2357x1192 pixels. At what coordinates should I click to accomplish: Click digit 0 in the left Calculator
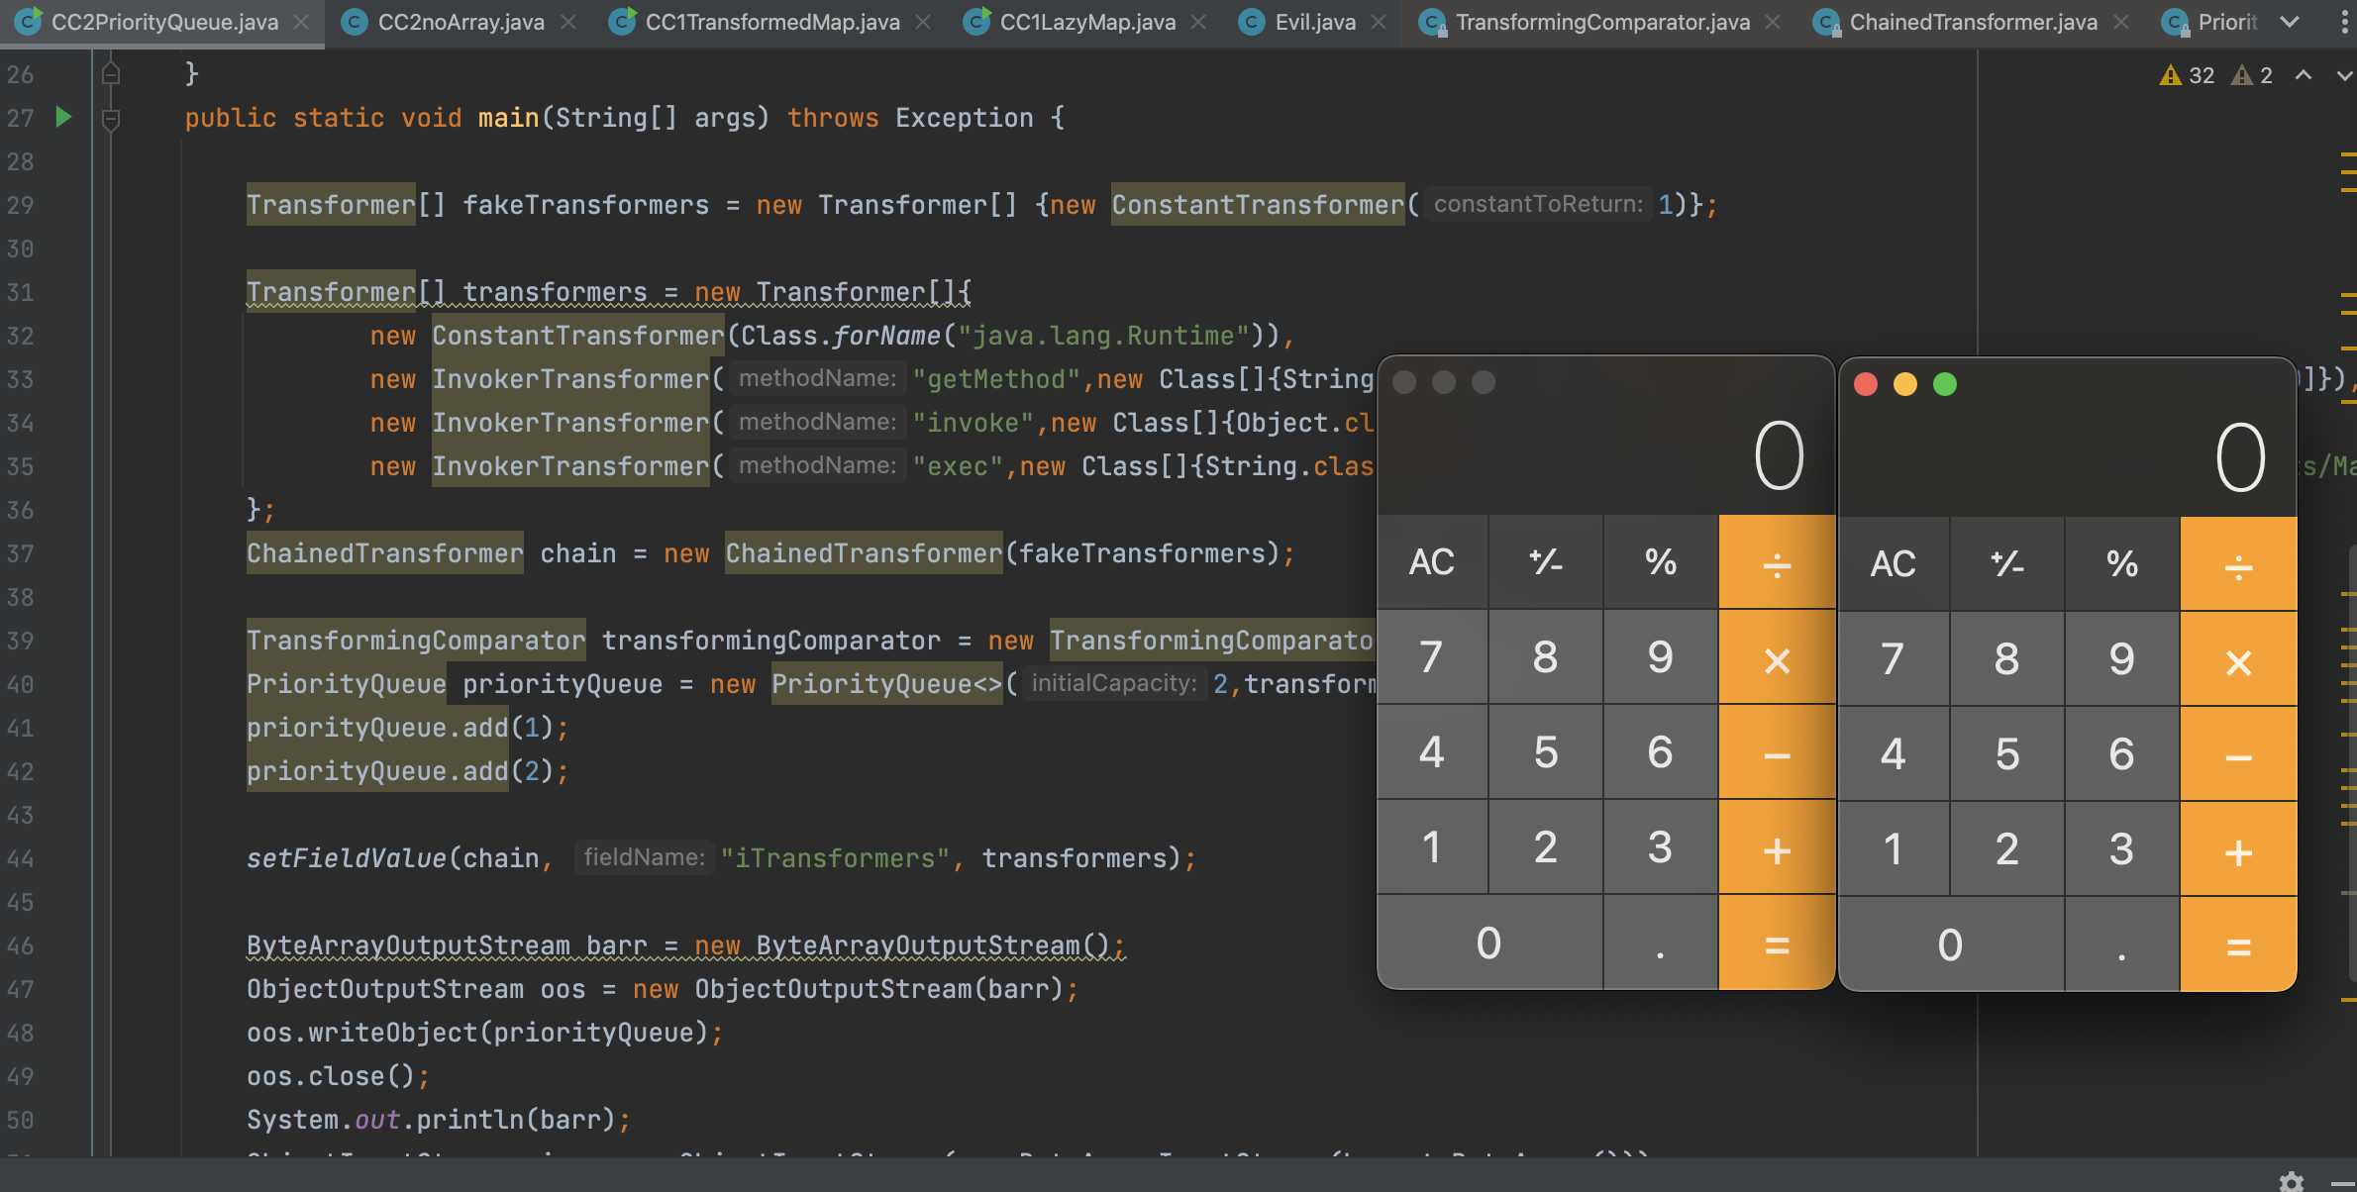click(1488, 943)
